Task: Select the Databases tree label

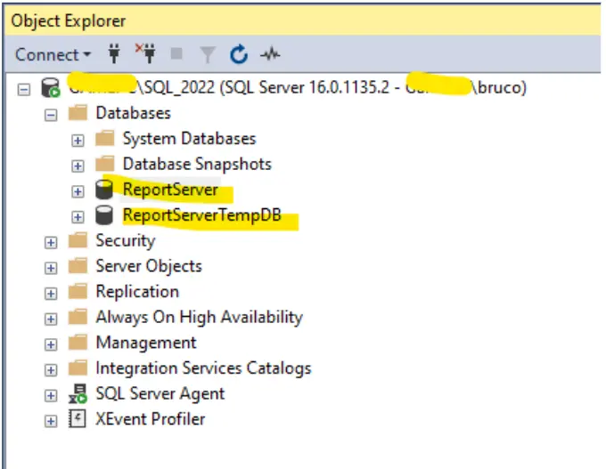Action: [134, 113]
